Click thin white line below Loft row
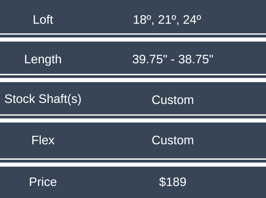 click(133, 34)
